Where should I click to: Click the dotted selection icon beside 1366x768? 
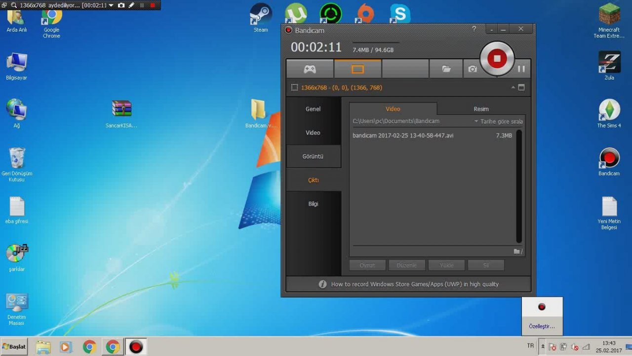coord(294,88)
